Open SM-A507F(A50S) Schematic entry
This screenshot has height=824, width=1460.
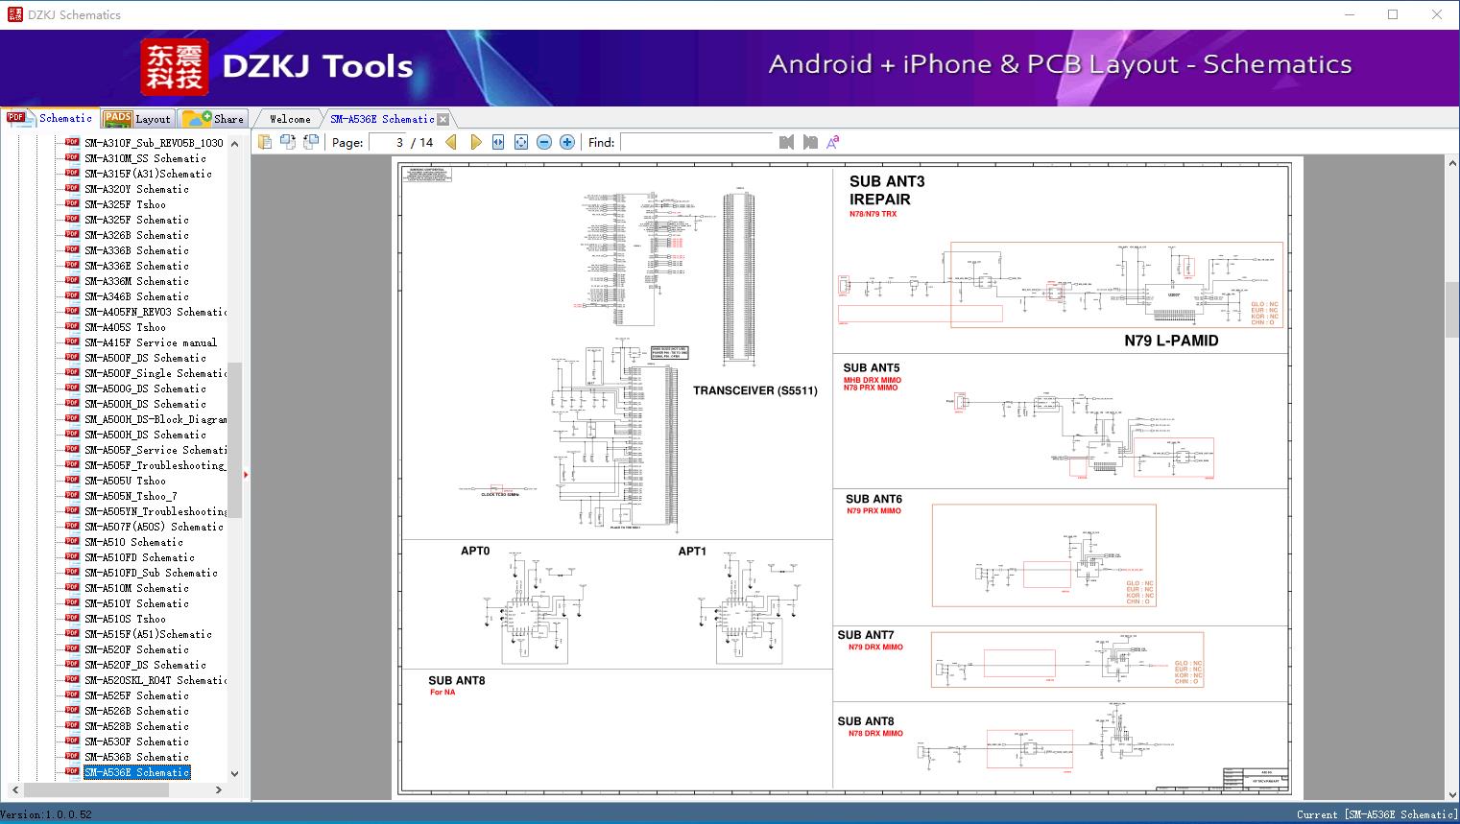(154, 527)
